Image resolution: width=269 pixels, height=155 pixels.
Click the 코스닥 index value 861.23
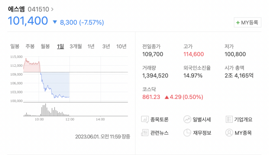[151, 97]
